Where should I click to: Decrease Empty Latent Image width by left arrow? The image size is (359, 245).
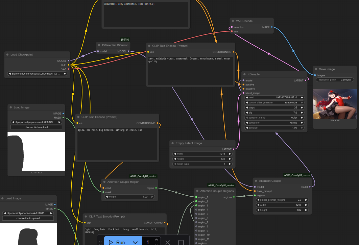[175, 154]
